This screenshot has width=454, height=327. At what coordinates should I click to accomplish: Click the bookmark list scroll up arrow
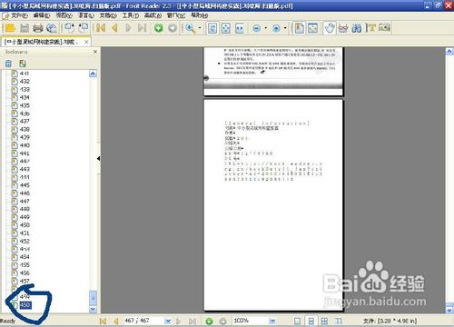point(94,74)
